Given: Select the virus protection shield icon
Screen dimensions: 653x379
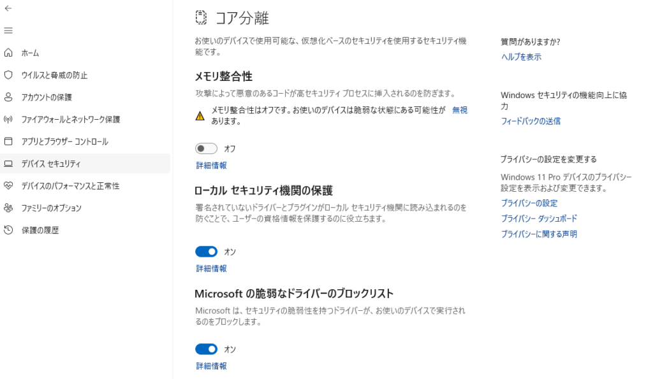Looking at the screenshot, I should pyautogui.click(x=8, y=75).
